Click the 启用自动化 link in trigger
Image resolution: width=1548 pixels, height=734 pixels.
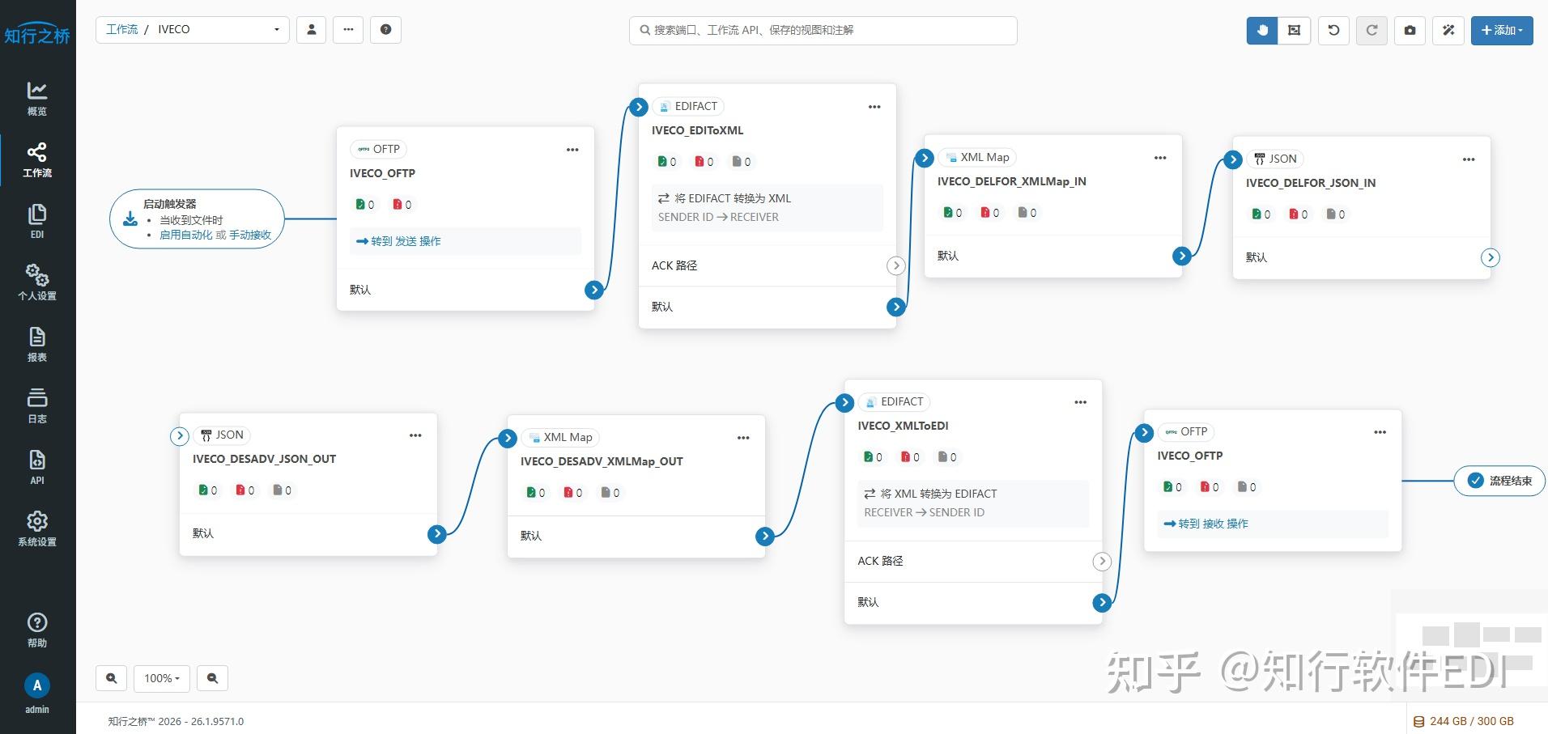(186, 235)
